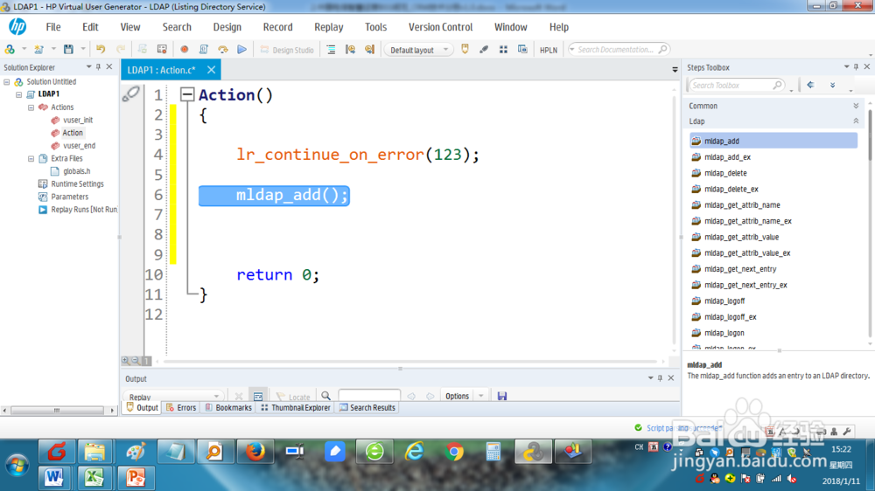This screenshot has height=491, width=875.
Task: Open the Design menu
Action: 227,27
